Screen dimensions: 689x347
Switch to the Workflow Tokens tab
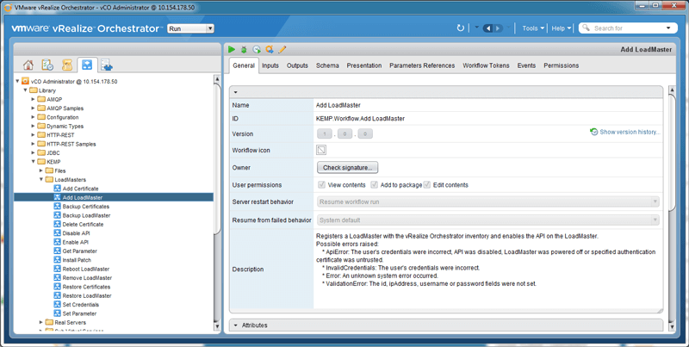486,65
